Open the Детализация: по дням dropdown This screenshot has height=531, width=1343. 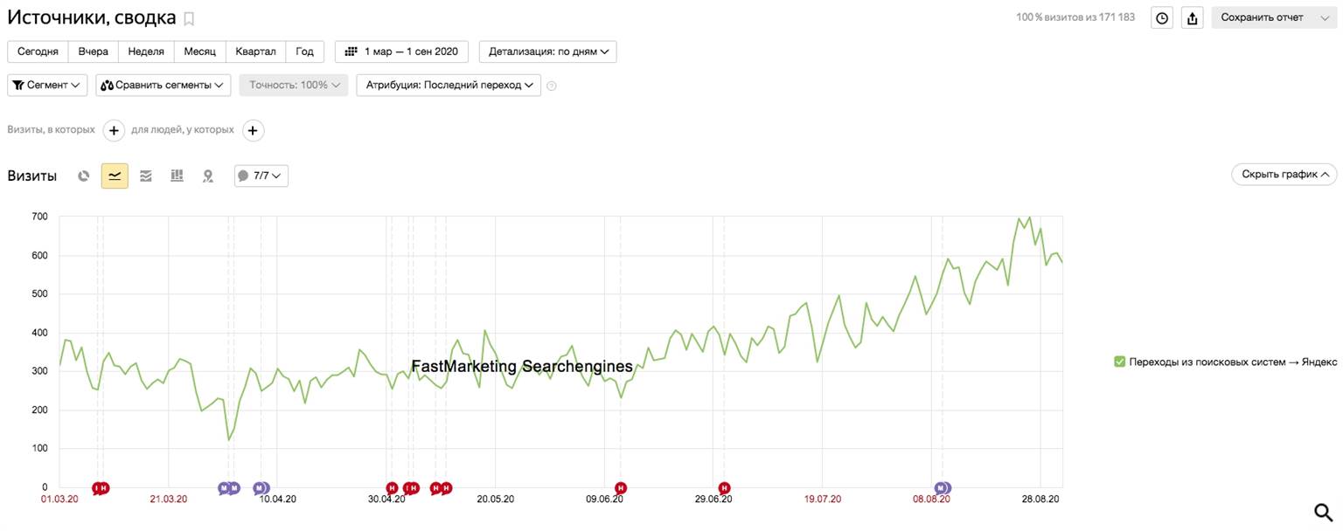pos(548,52)
